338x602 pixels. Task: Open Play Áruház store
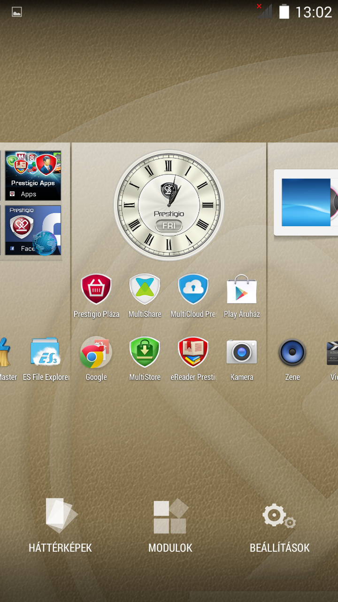pos(242,296)
